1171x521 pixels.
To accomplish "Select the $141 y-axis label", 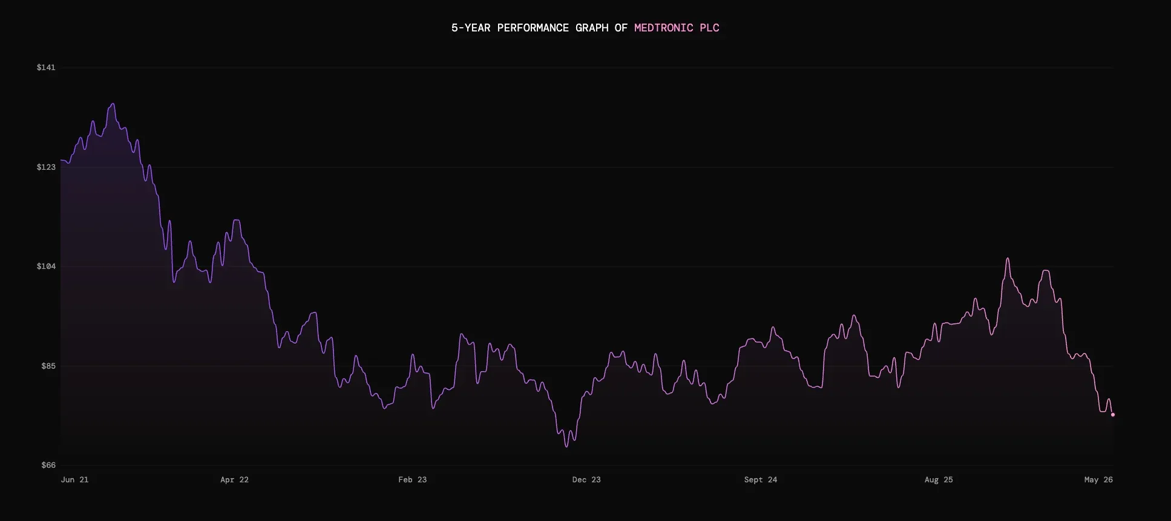I will (x=46, y=68).
